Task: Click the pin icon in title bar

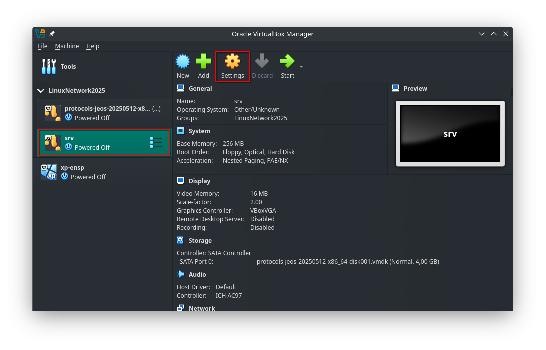Action: pos(52,34)
